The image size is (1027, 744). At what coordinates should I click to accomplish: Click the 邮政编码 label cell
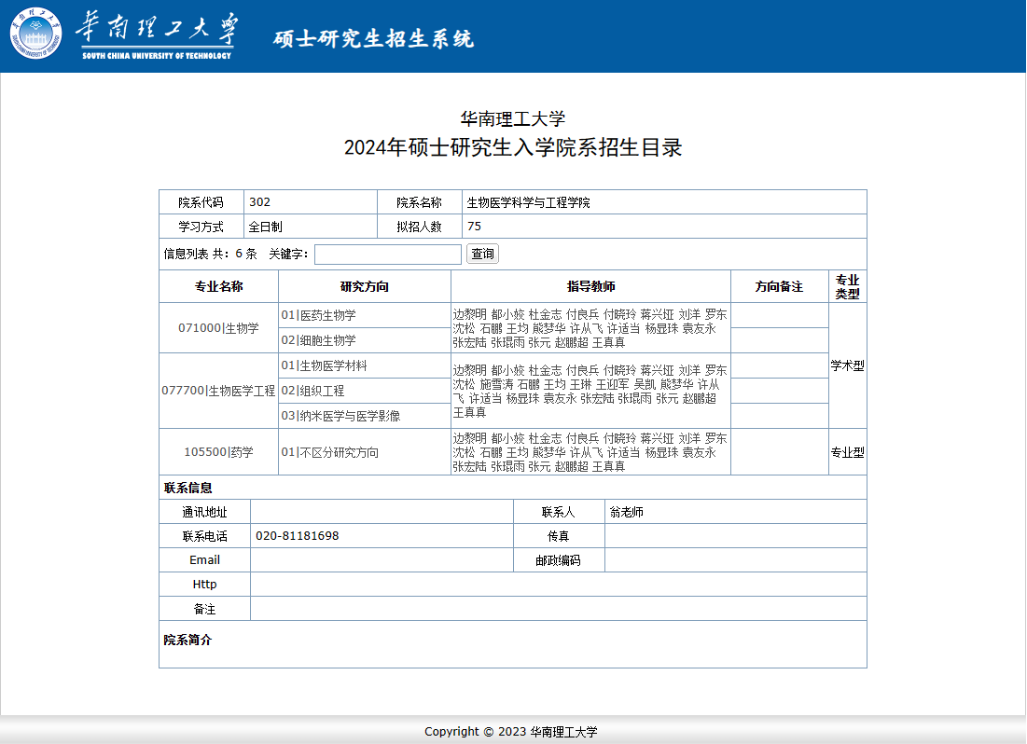point(559,560)
